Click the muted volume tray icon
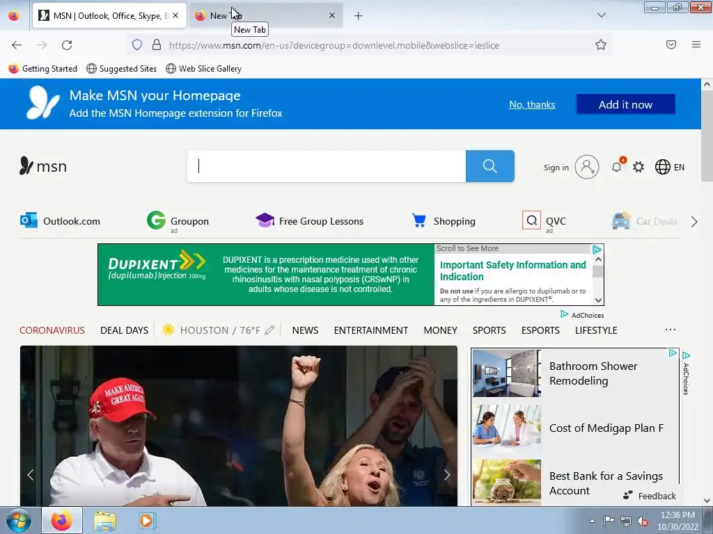 point(643,521)
